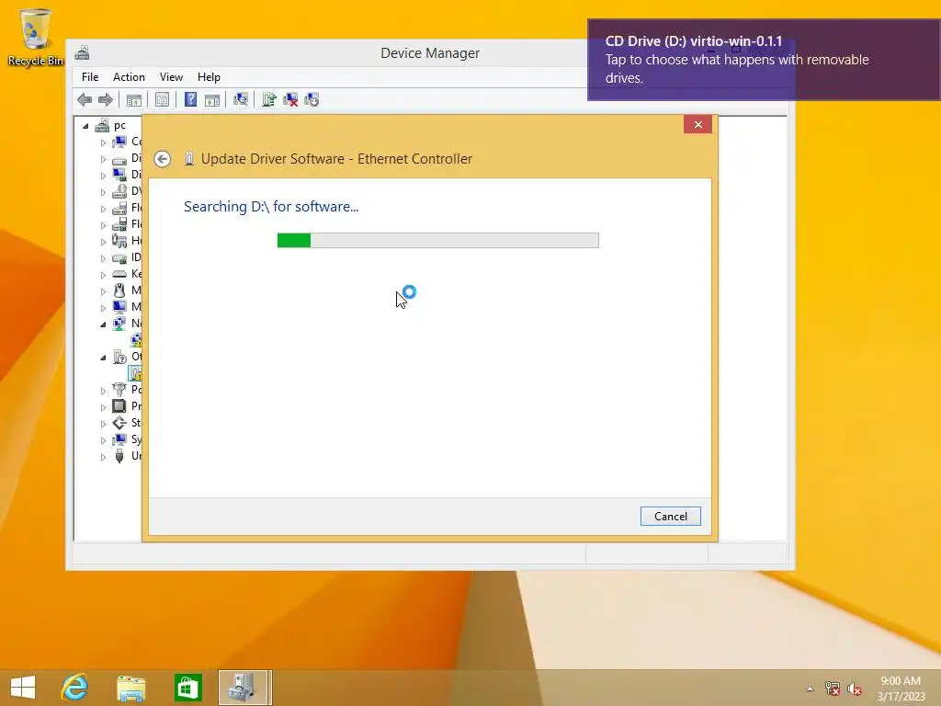Screen dimensions: 941x706
Task: Open the Action menu
Action: pos(129,77)
